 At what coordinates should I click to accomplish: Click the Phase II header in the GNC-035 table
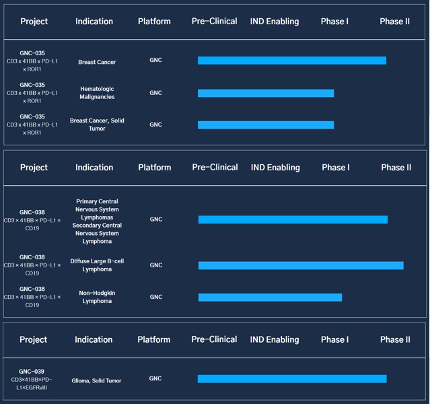tap(394, 22)
